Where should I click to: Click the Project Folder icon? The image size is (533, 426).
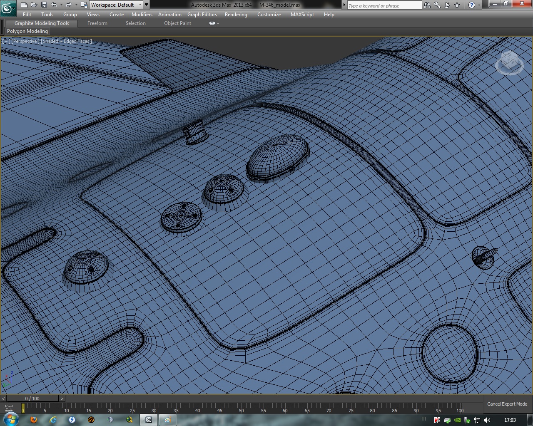pos(84,5)
